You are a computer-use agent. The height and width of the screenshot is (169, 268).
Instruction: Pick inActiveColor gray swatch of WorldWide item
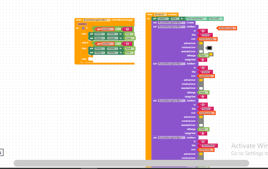pos(201,158)
